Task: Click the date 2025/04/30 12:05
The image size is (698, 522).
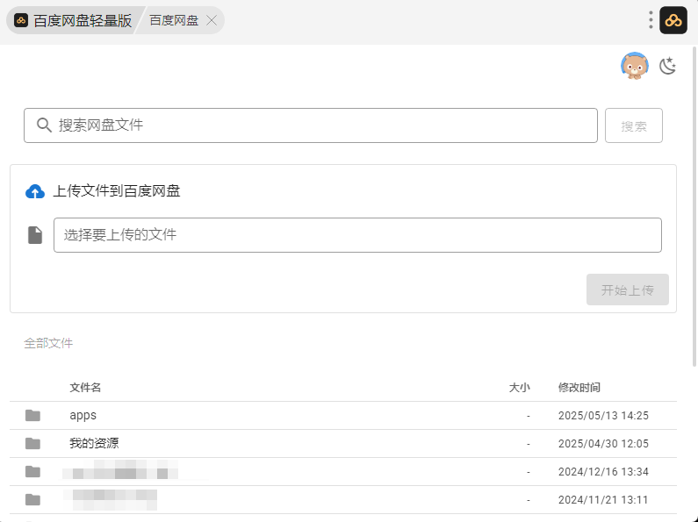Action: tap(603, 443)
